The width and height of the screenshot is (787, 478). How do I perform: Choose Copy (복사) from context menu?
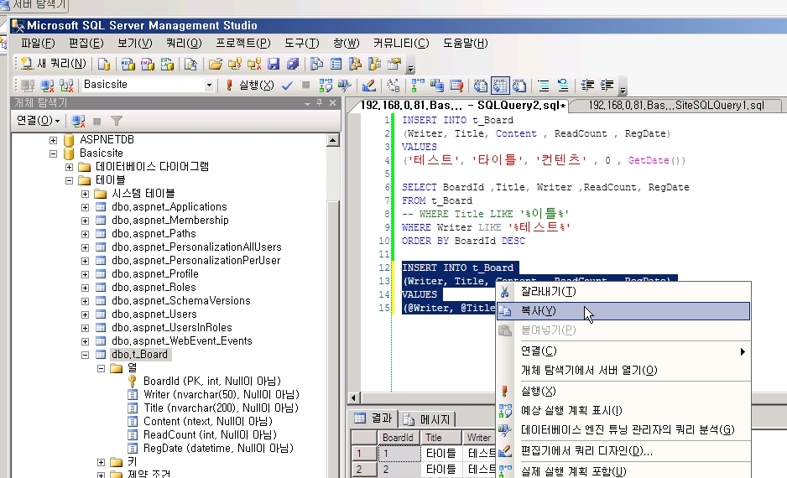[x=623, y=311]
